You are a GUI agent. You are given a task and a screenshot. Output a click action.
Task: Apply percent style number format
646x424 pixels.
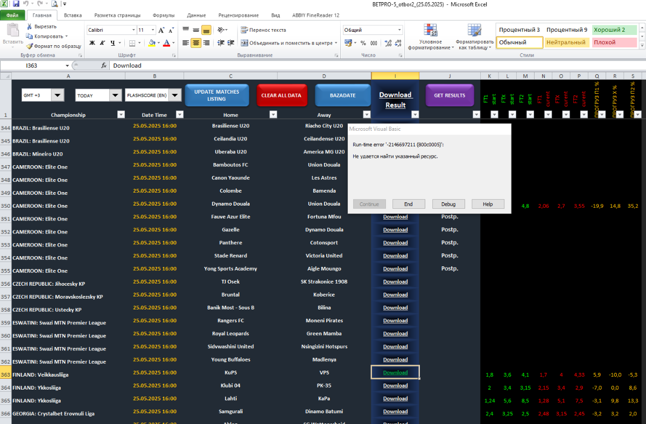coord(363,43)
